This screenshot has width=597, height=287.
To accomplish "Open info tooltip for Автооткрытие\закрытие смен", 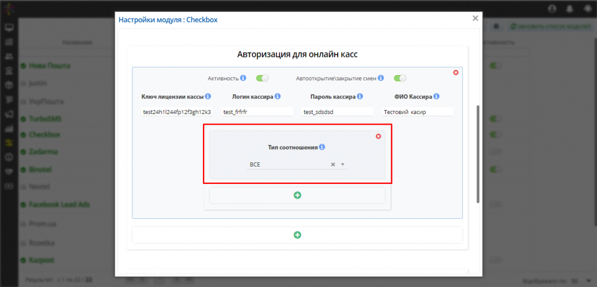I will point(381,79).
